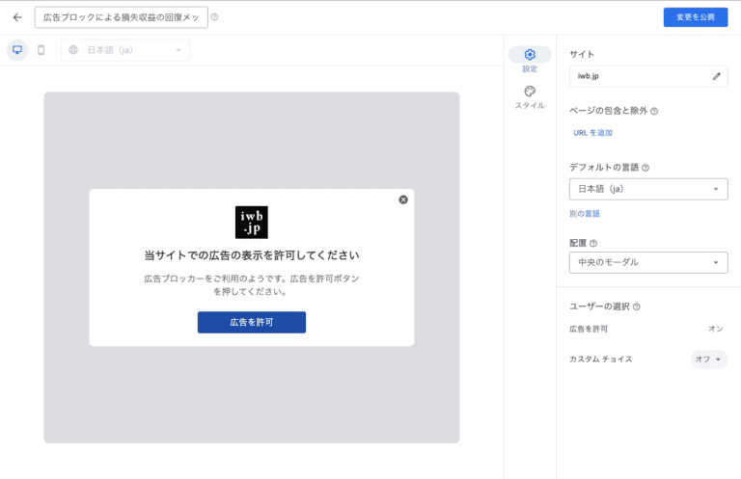Click the help icon beside the message name

214,17
